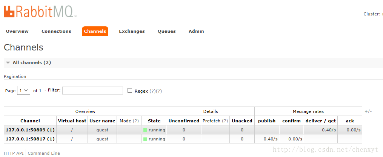Select the Channels tab
Screen dimensions: 383x157
point(95,31)
